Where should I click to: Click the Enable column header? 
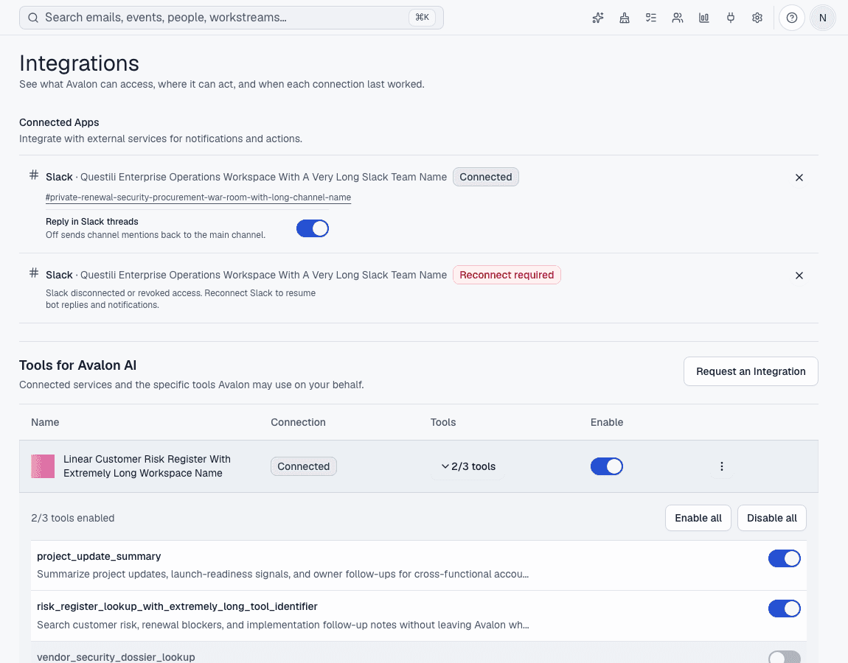point(607,422)
